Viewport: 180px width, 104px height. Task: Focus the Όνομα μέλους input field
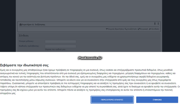click(x=60, y=41)
